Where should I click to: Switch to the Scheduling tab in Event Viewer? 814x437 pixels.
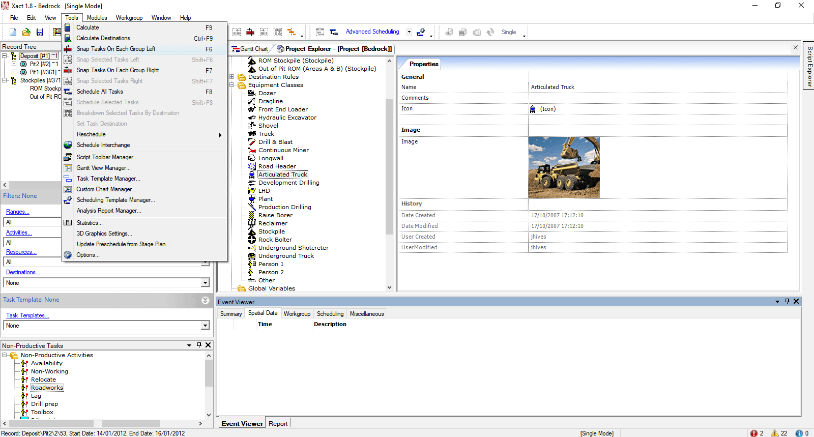click(x=330, y=314)
